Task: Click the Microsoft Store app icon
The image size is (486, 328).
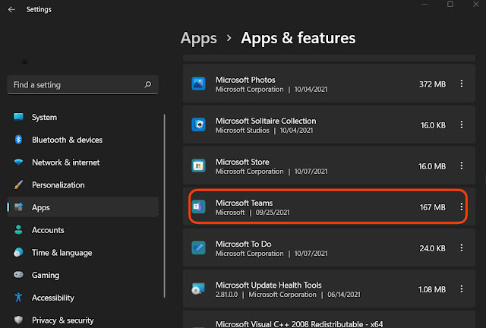Action: pyautogui.click(x=198, y=166)
